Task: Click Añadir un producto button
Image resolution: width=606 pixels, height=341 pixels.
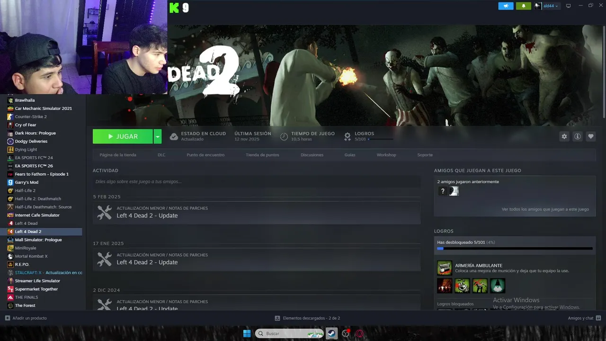Action: [x=26, y=318]
